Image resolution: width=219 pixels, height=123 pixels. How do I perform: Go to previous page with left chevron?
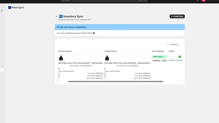[168, 45]
